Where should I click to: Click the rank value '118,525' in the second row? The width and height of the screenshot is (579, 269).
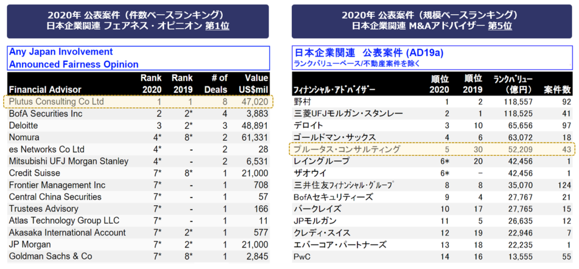pyautogui.click(x=518, y=113)
